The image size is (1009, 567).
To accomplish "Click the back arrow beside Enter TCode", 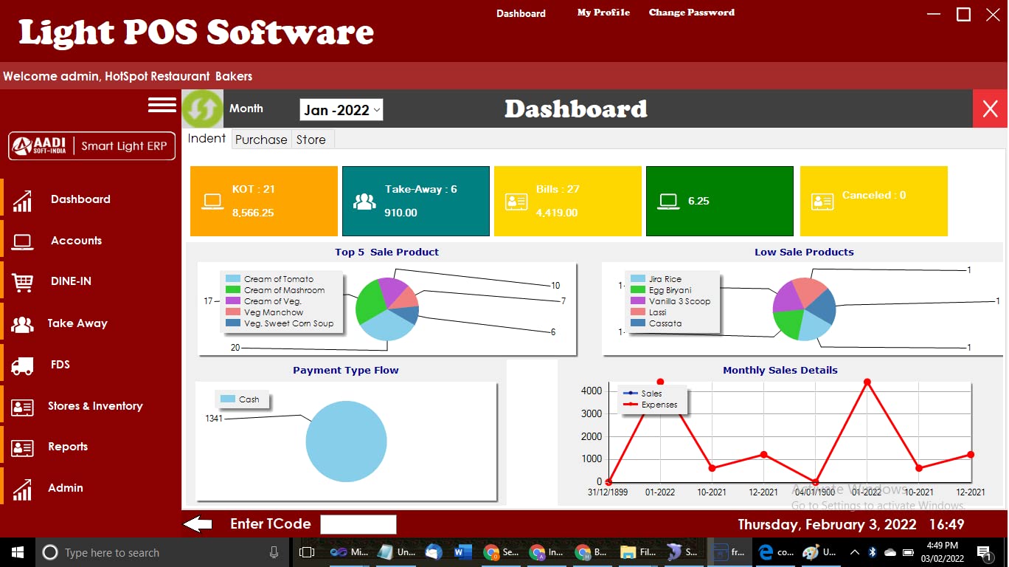I will tap(198, 525).
